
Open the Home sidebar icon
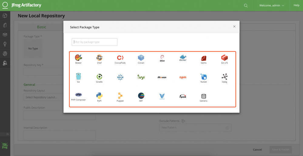click(x=5, y=16)
